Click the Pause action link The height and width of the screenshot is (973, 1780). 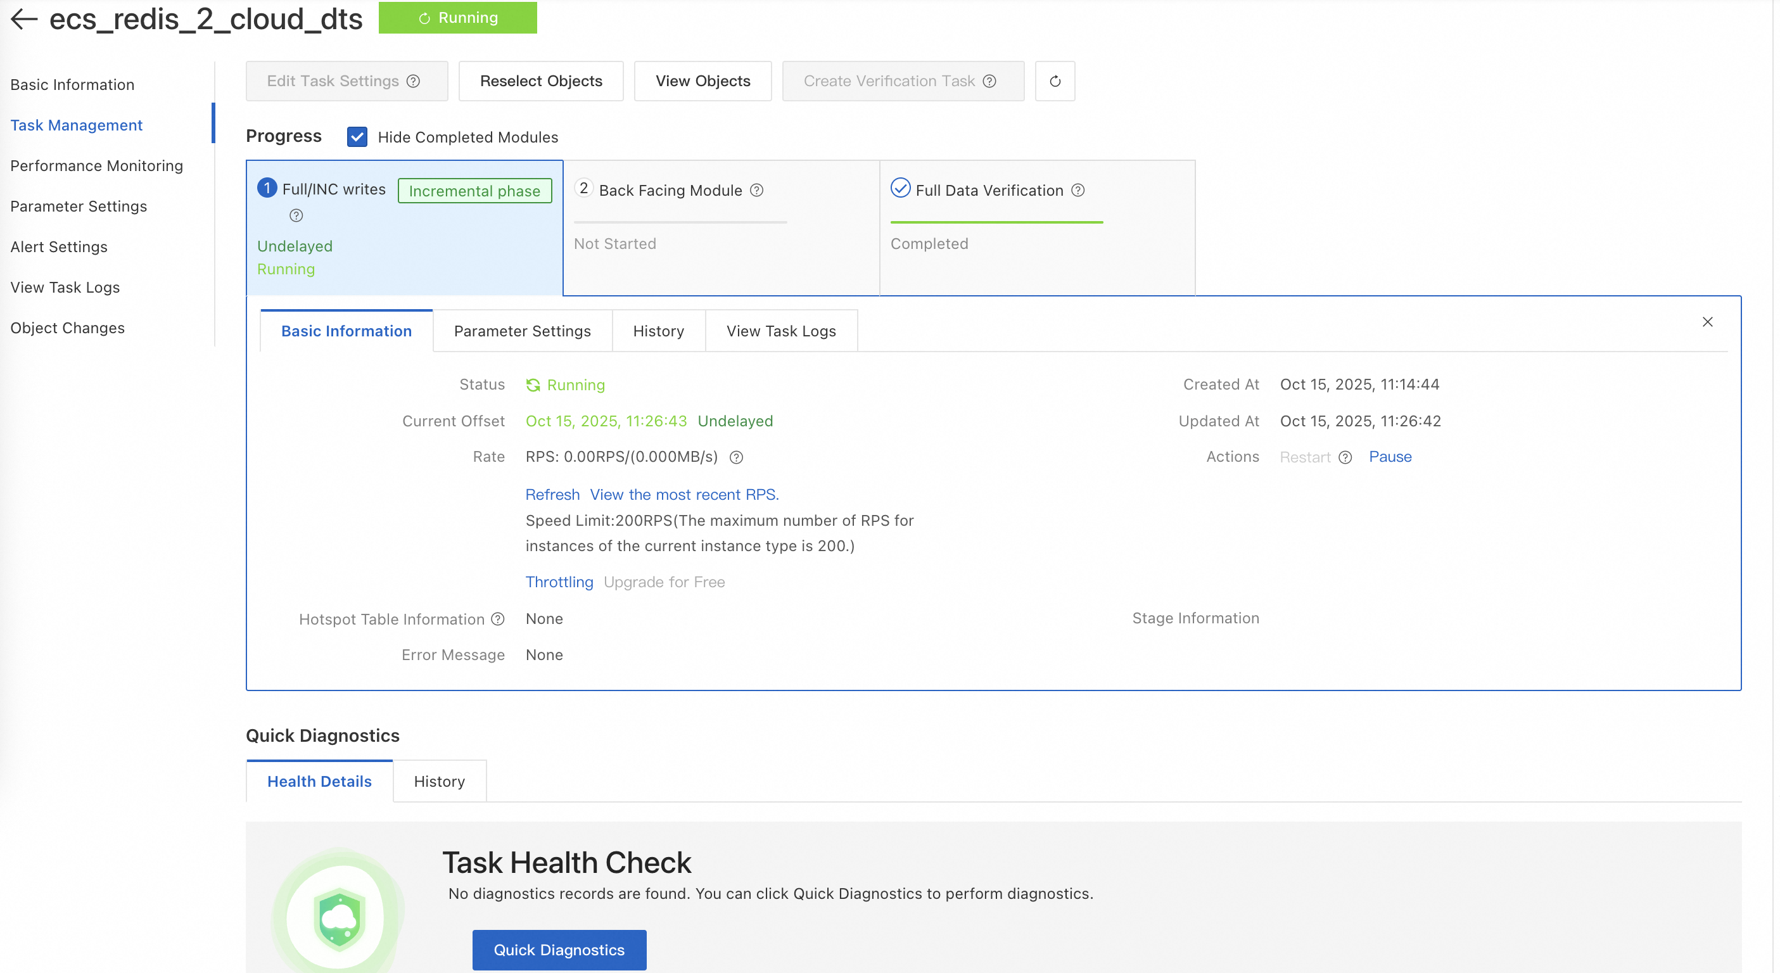tap(1390, 457)
